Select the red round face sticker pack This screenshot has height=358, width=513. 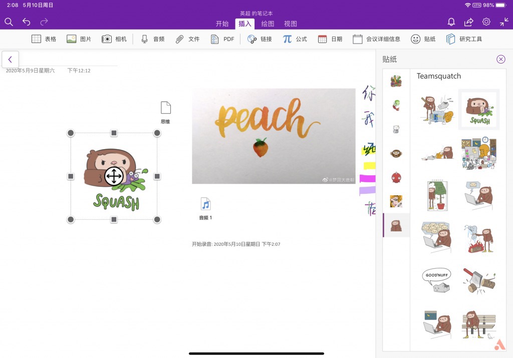pos(396,178)
